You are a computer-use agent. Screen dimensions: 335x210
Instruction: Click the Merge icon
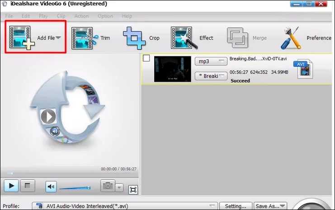tap(237, 38)
